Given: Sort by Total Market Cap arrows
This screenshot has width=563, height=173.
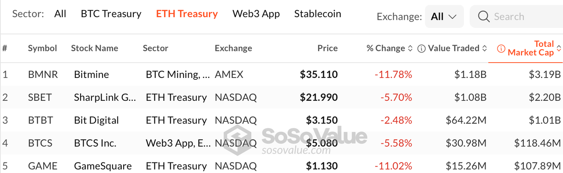Looking at the screenshot, I should pos(559,49).
